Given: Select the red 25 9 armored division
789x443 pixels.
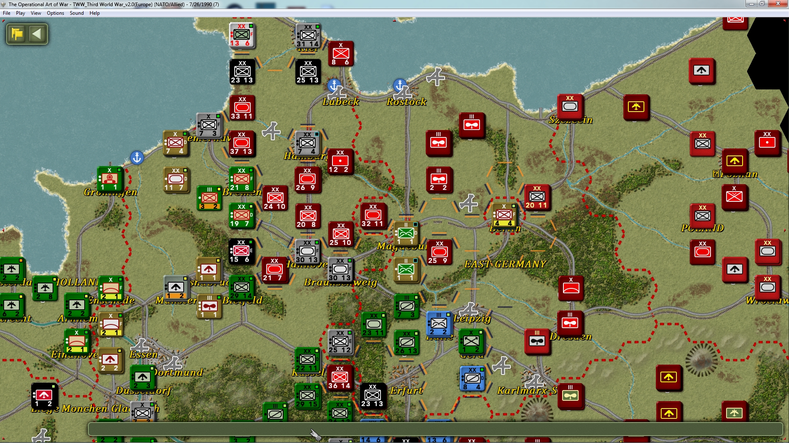Looking at the screenshot, I should (439, 252).
